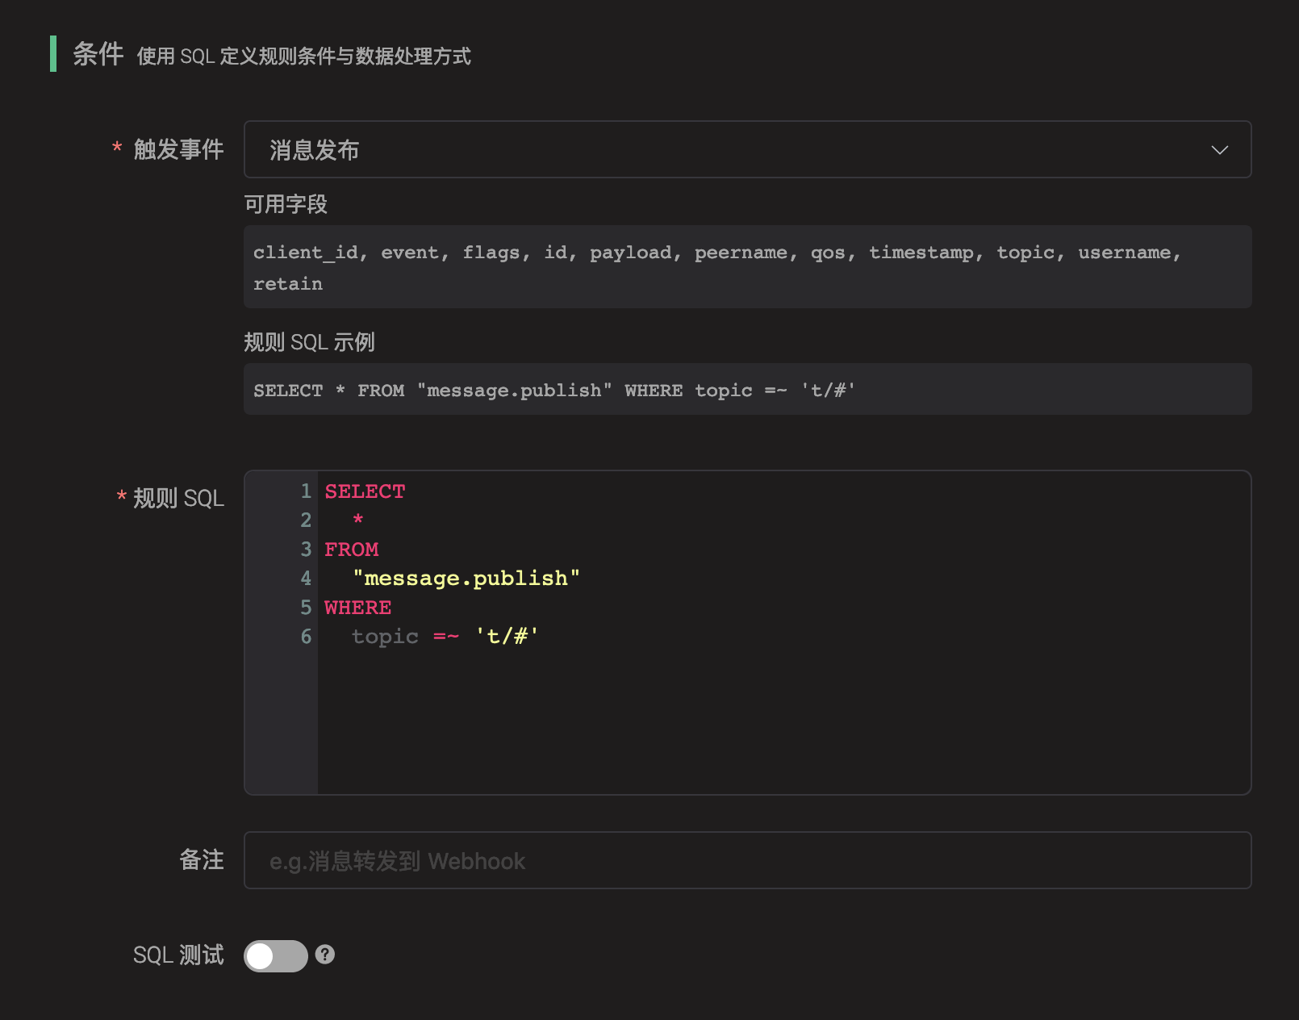The width and height of the screenshot is (1299, 1020).
Task: Place cursor on SELECT keyword in editor line 1
Action: click(365, 491)
